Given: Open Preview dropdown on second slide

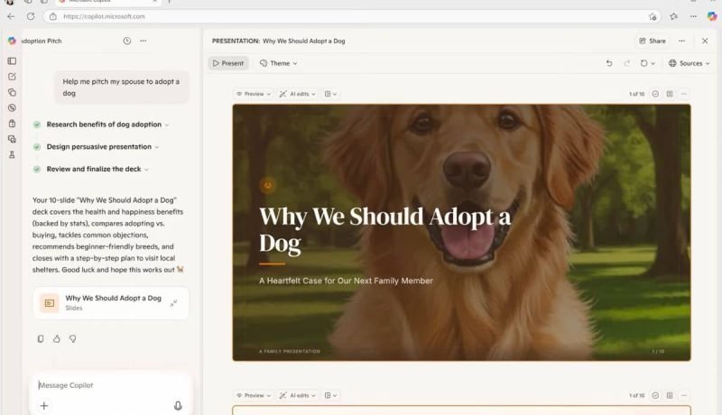Looking at the screenshot, I should [254, 395].
